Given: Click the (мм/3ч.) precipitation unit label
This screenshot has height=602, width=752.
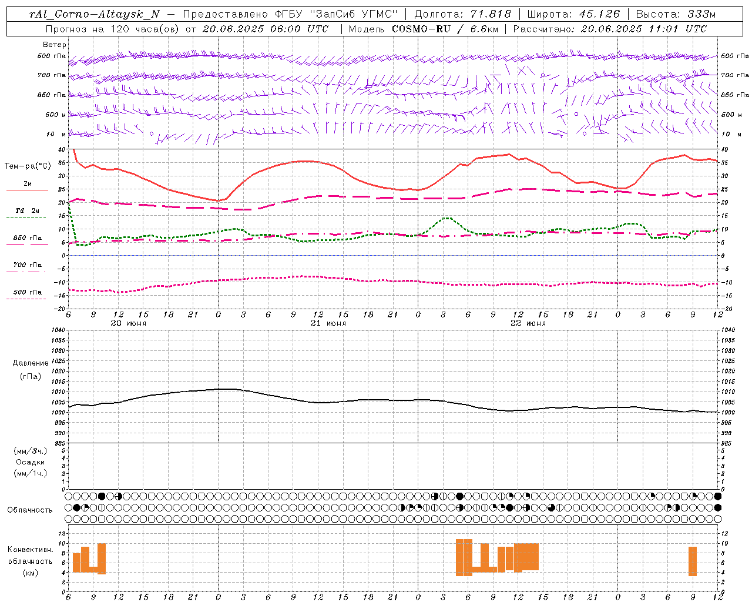Looking at the screenshot, I should tap(31, 451).
